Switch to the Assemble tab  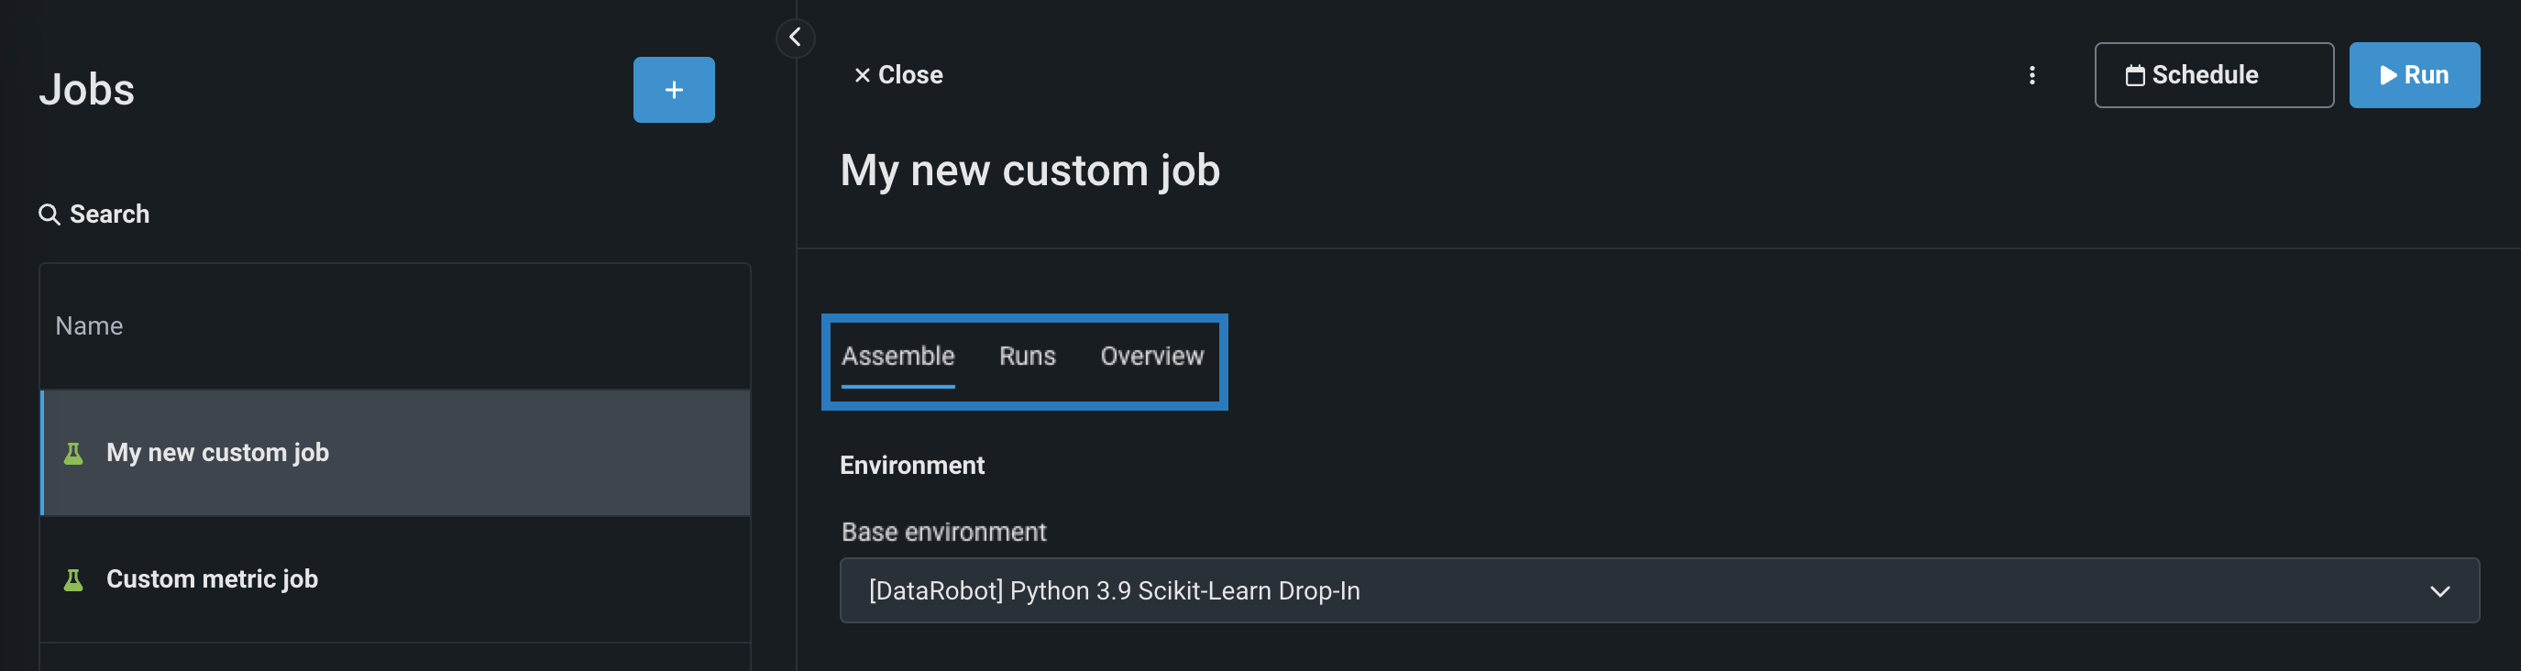897,356
